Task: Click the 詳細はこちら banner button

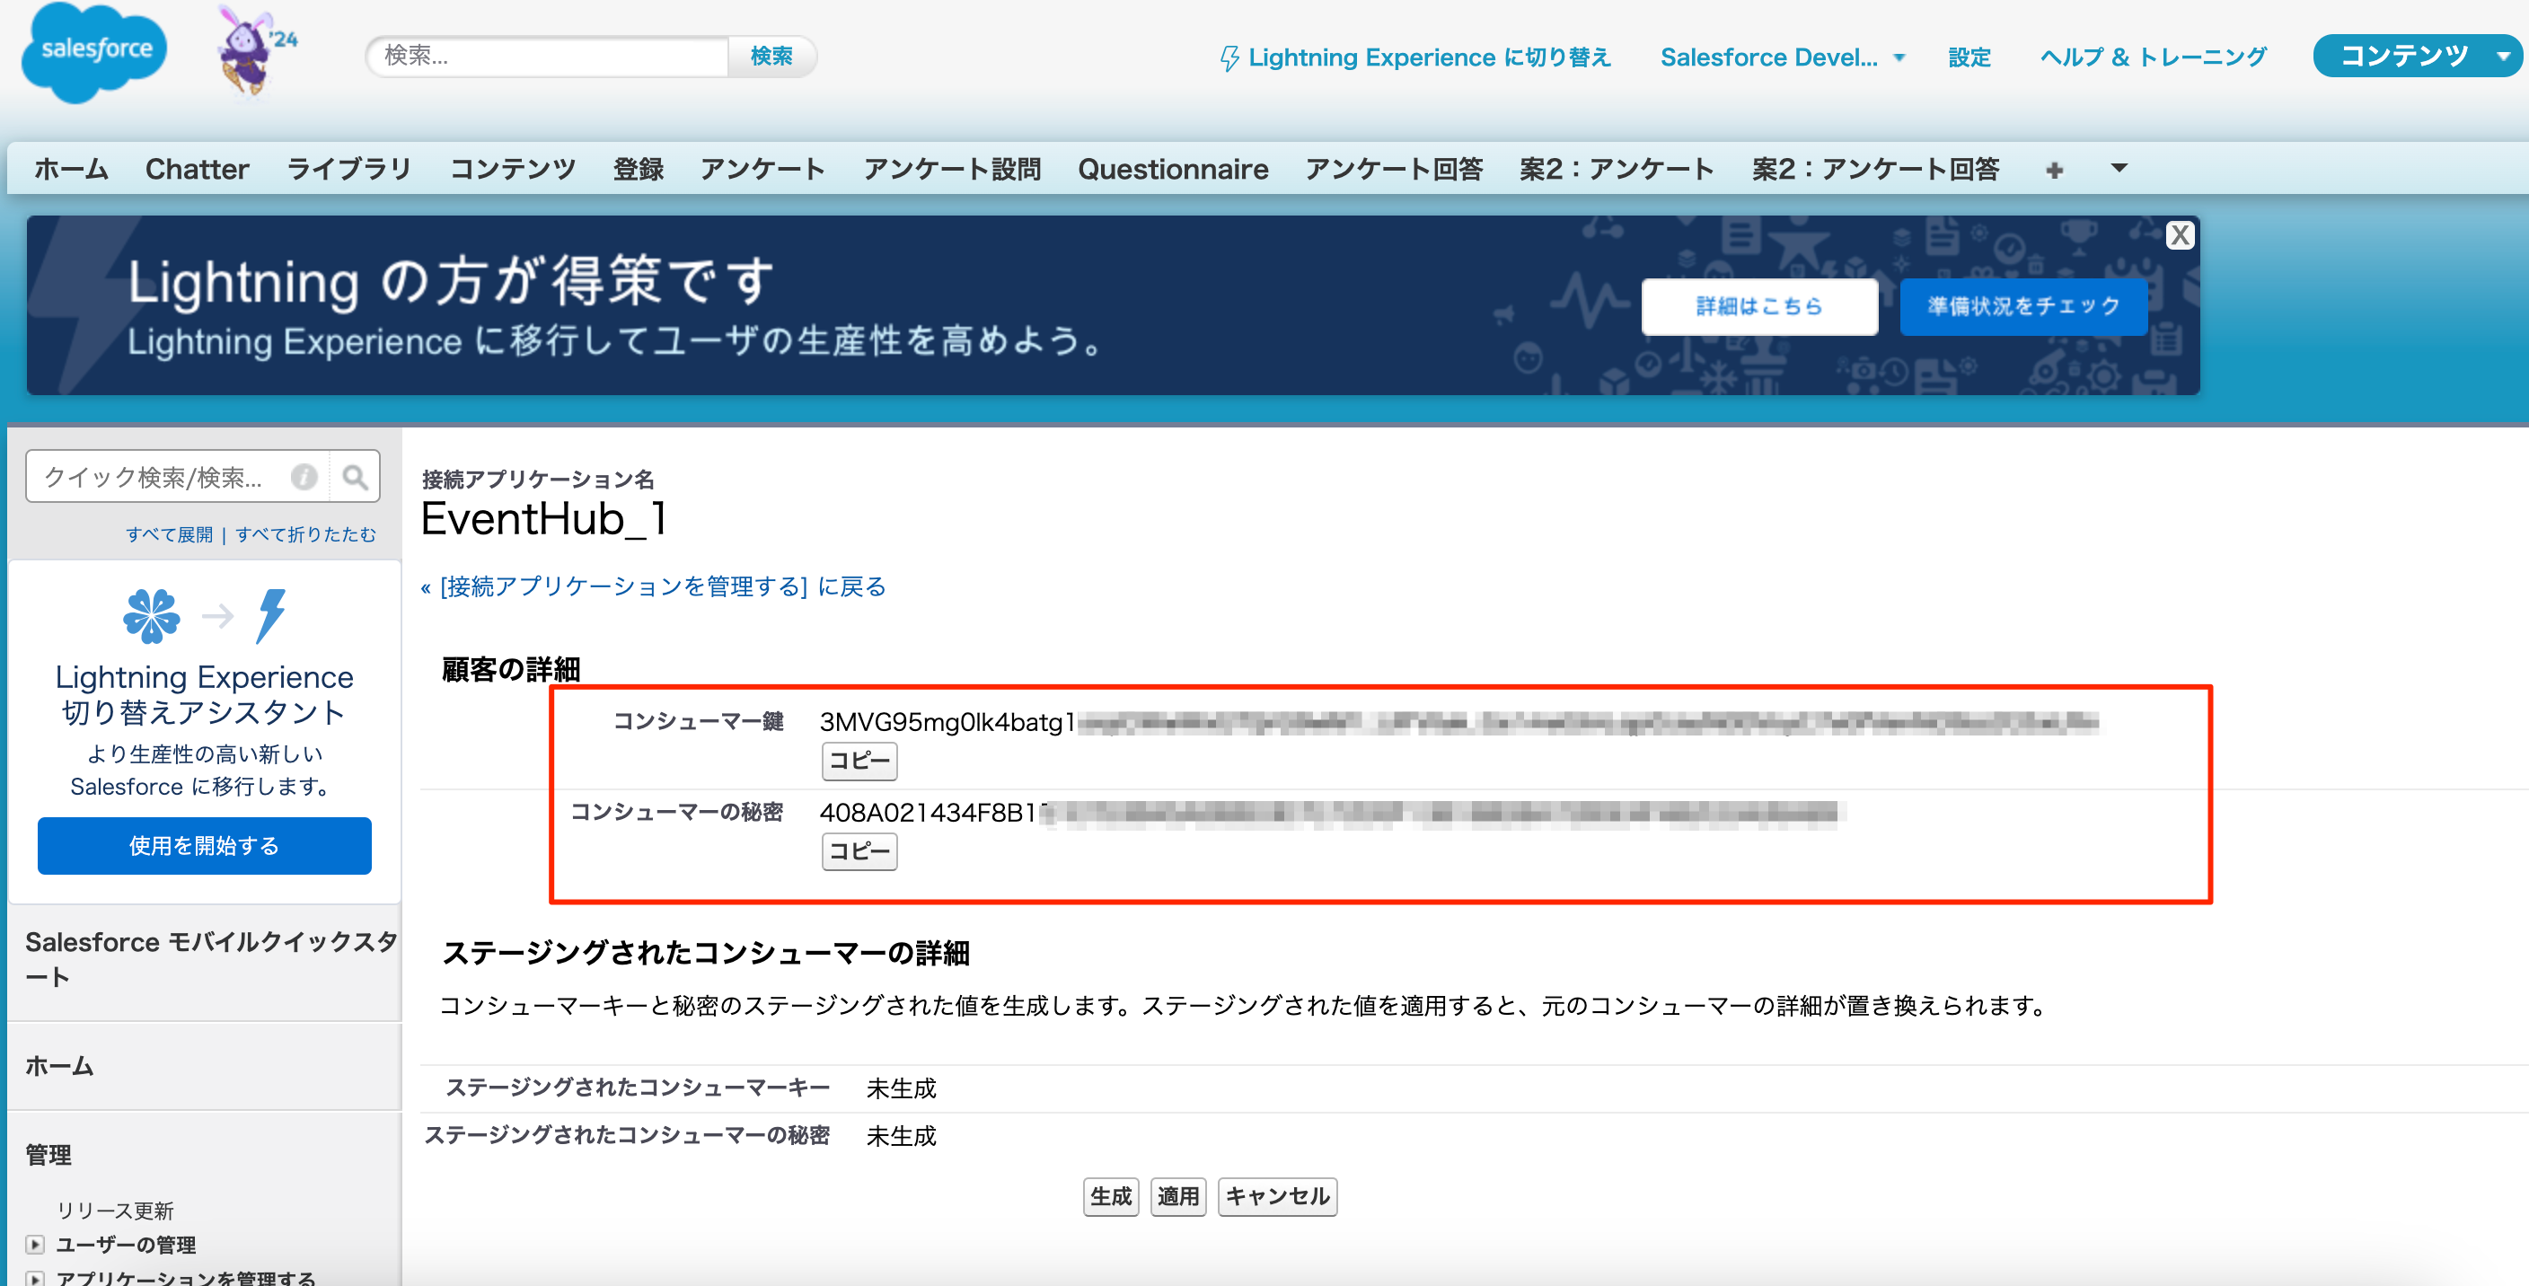Action: point(1759,306)
